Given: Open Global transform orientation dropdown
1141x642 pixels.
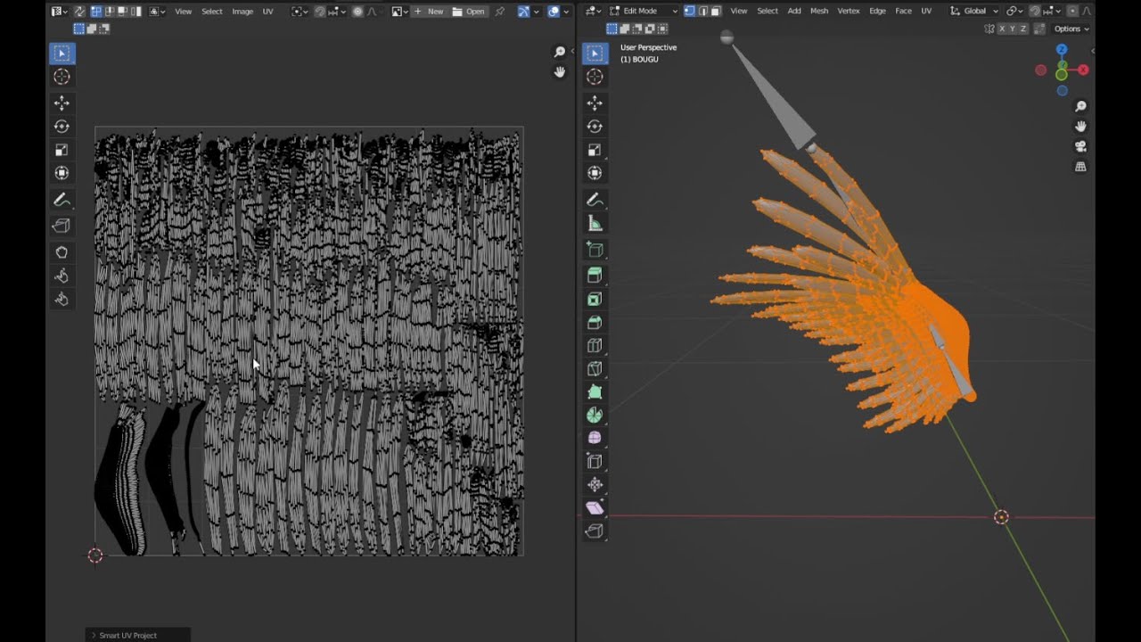Looking at the screenshot, I should pos(973,11).
